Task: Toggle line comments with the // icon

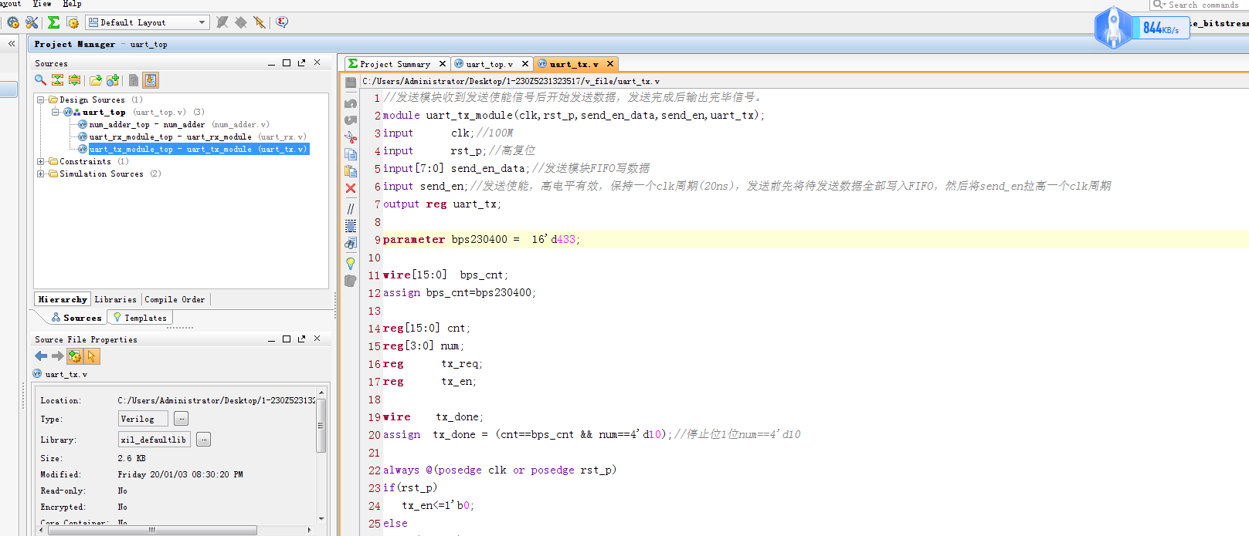Action: click(x=351, y=208)
